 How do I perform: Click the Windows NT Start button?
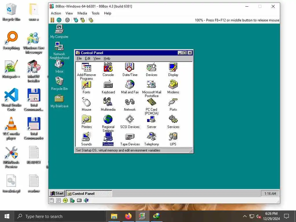[x=57, y=193]
